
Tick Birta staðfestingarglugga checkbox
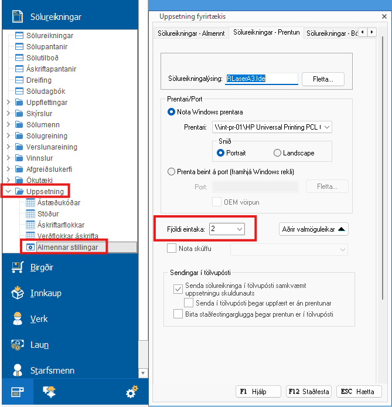178,314
